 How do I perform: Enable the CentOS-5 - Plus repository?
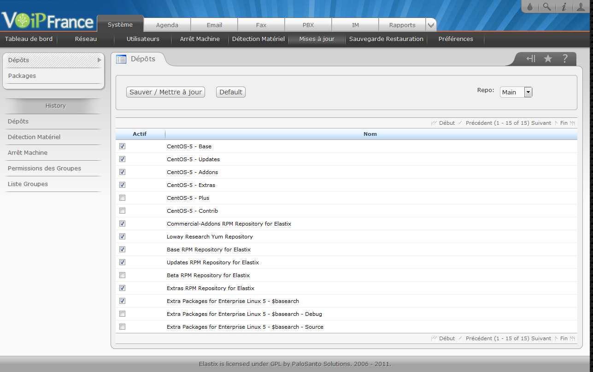(x=122, y=198)
